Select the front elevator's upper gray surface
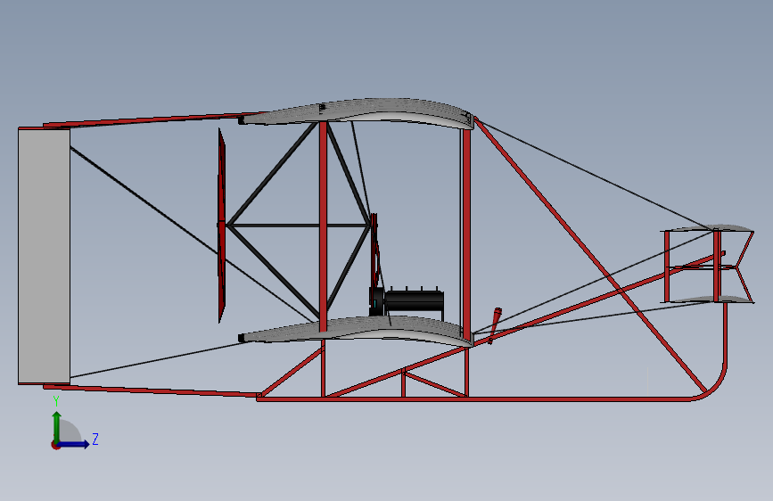The image size is (773, 501). (x=709, y=228)
